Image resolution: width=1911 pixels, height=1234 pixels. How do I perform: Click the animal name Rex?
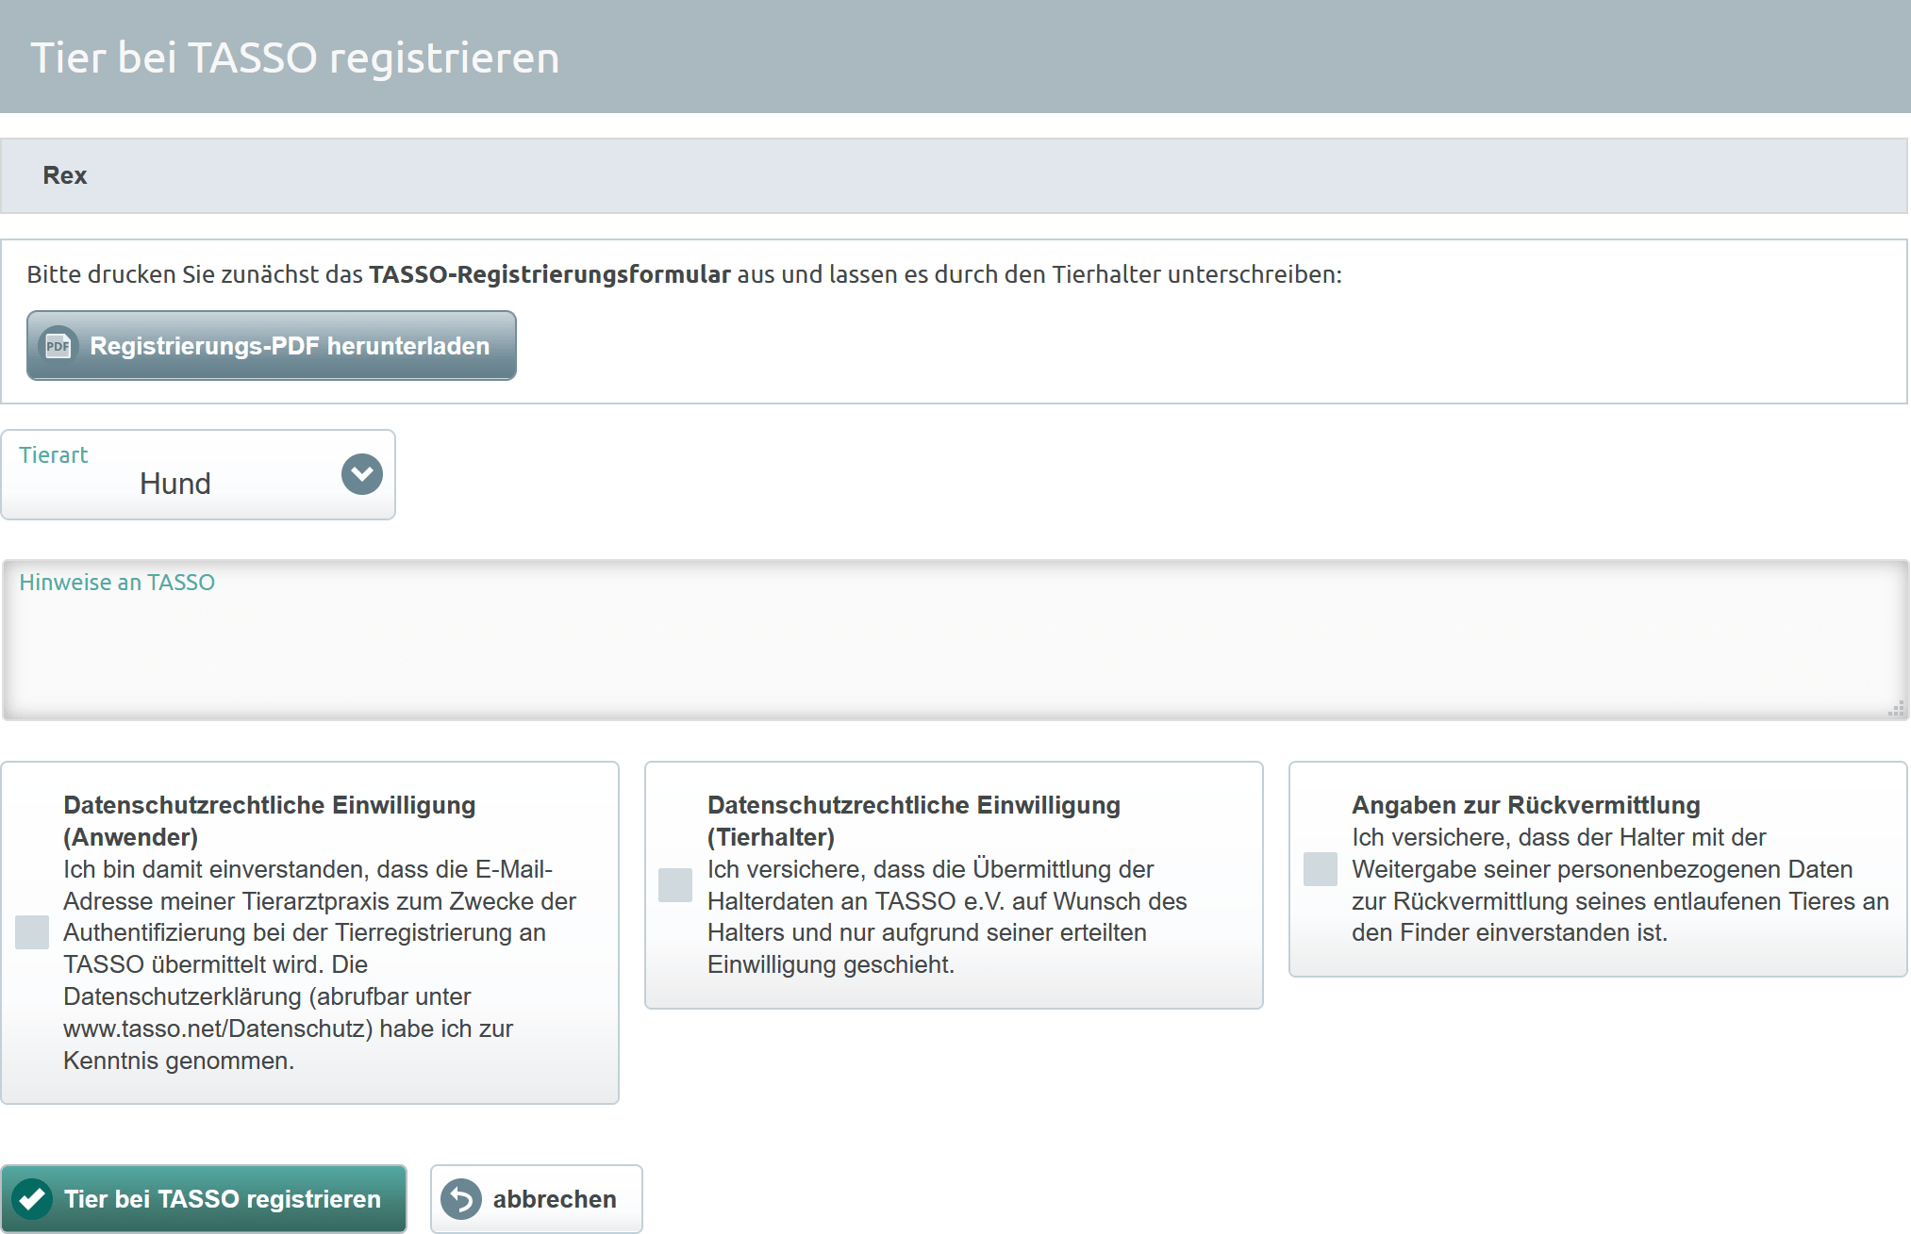point(65,175)
